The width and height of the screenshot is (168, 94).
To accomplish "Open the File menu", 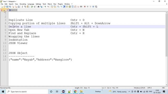I will pos(2,4).
